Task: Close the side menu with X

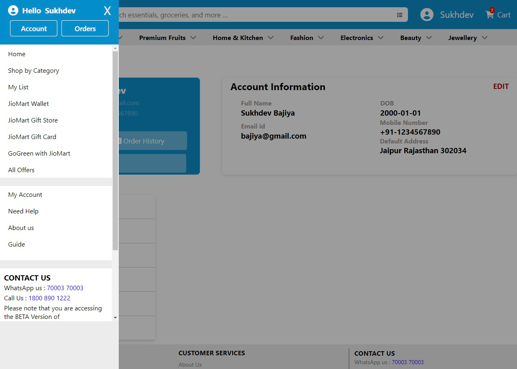Action: (107, 11)
